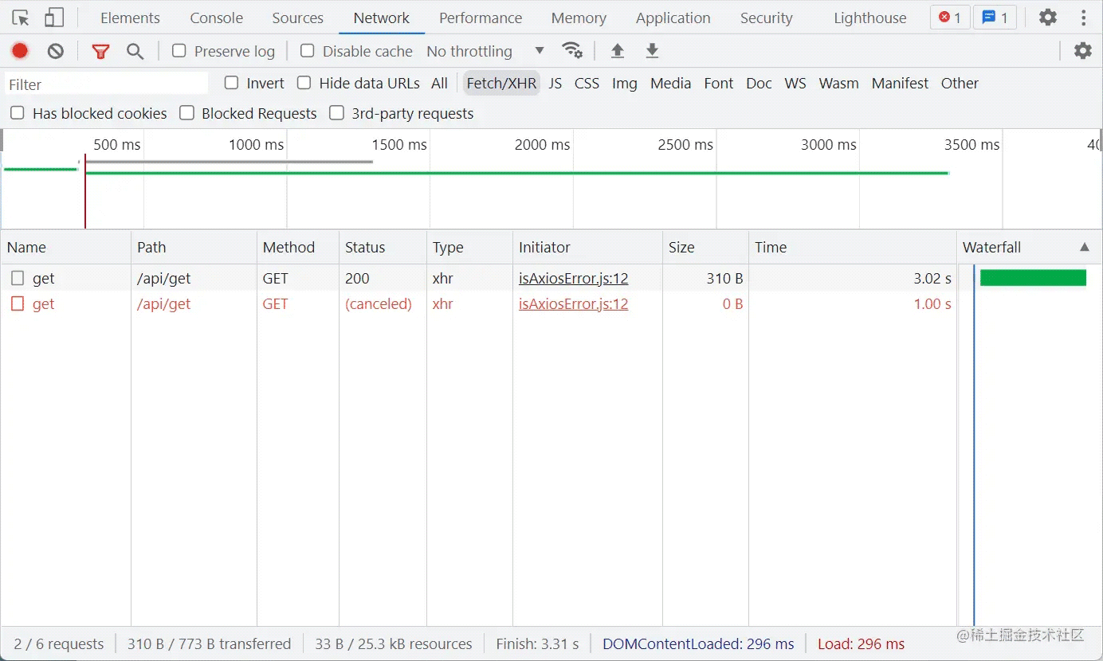Image resolution: width=1103 pixels, height=661 pixels.
Task: Open DevTools settings gear in the tab bar
Action: 1048,18
